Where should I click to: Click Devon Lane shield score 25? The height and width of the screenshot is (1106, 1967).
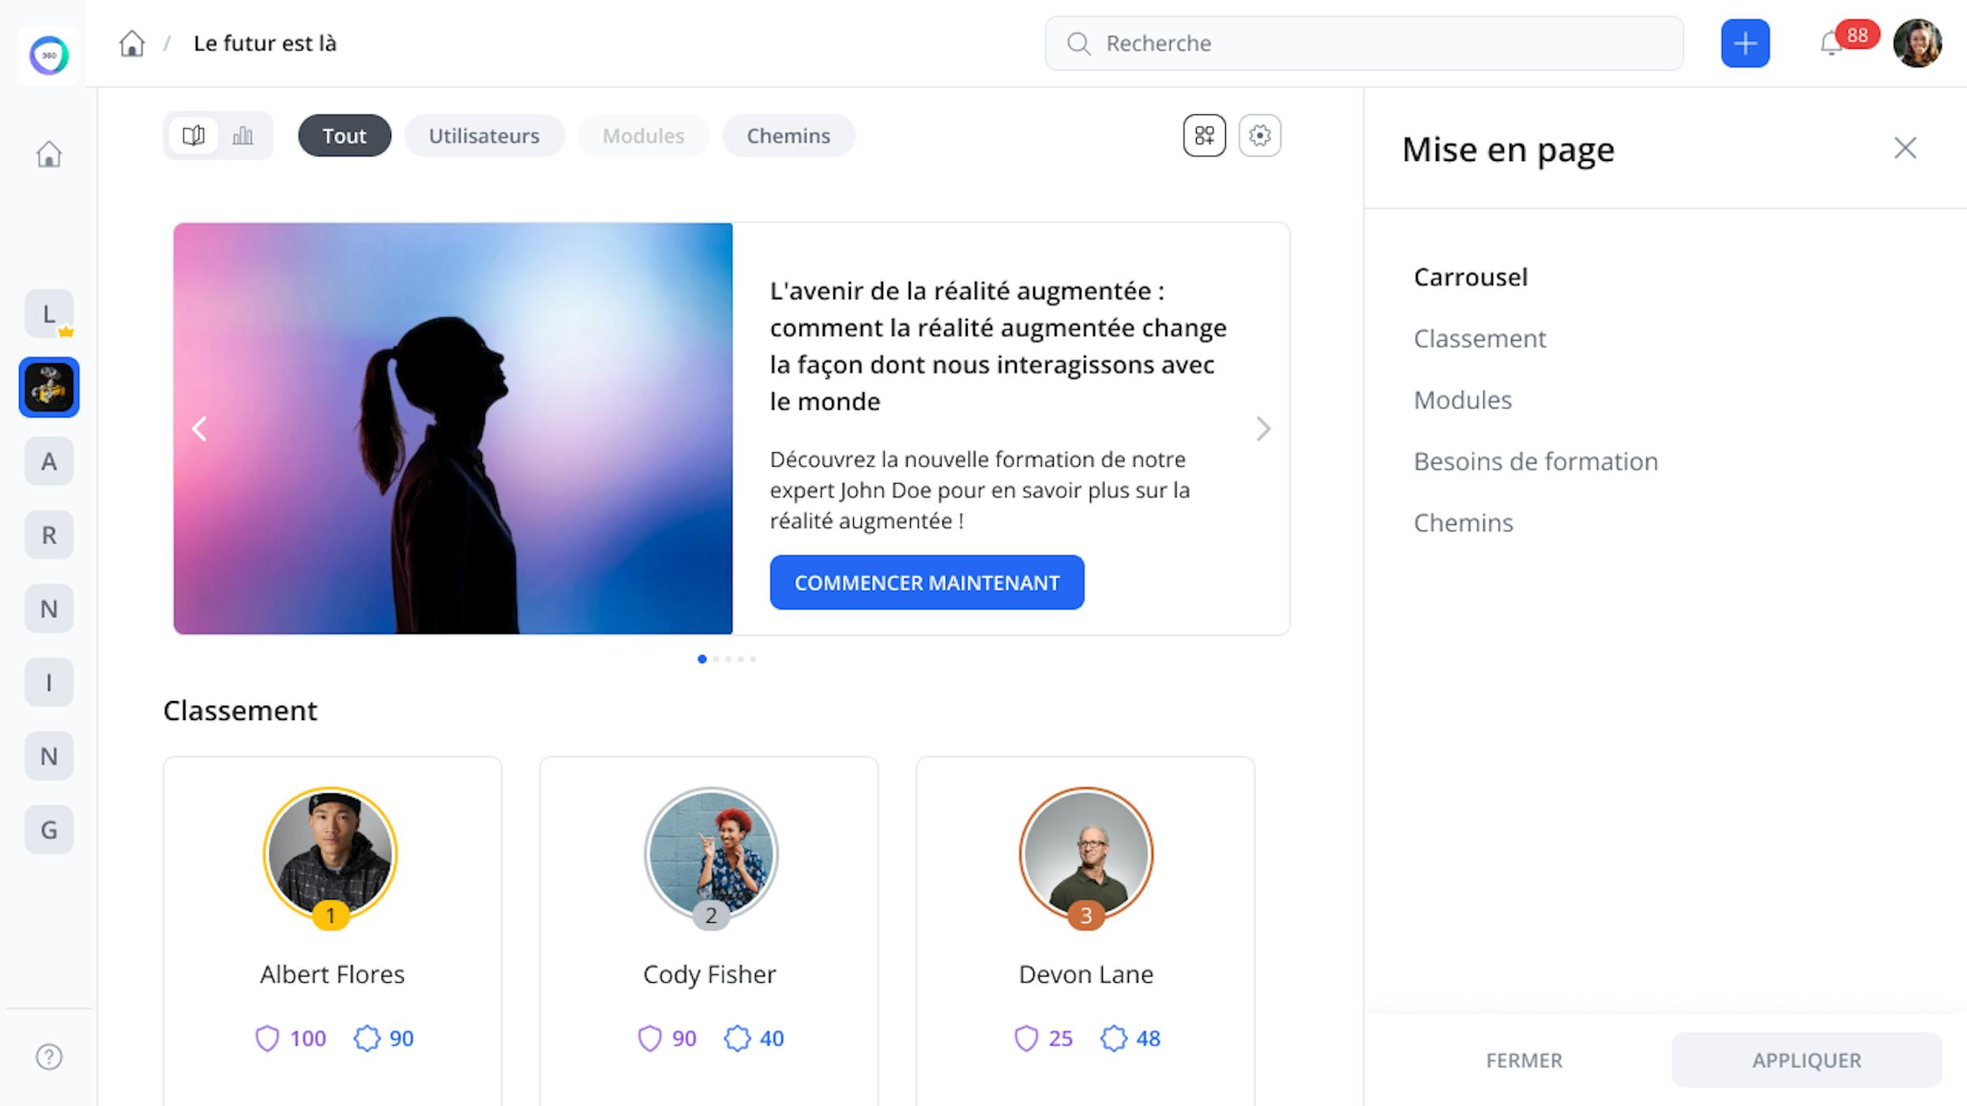tap(1044, 1038)
